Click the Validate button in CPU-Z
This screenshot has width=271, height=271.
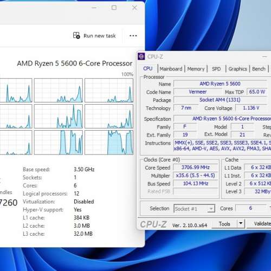[x=259, y=224]
